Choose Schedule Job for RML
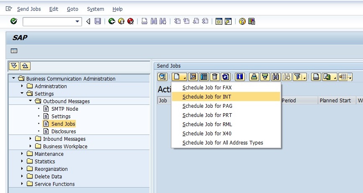Image resolution: width=363 pixels, height=193 pixels. tap(226, 124)
